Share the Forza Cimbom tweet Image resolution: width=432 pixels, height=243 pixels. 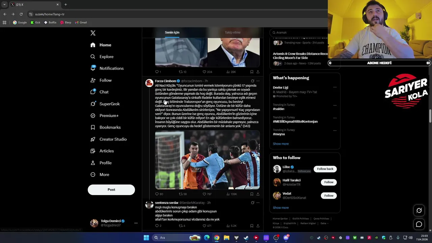click(258, 194)
